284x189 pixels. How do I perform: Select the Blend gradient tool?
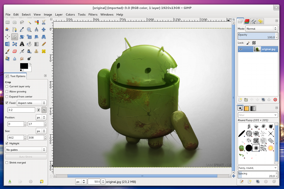click(37, 44)
